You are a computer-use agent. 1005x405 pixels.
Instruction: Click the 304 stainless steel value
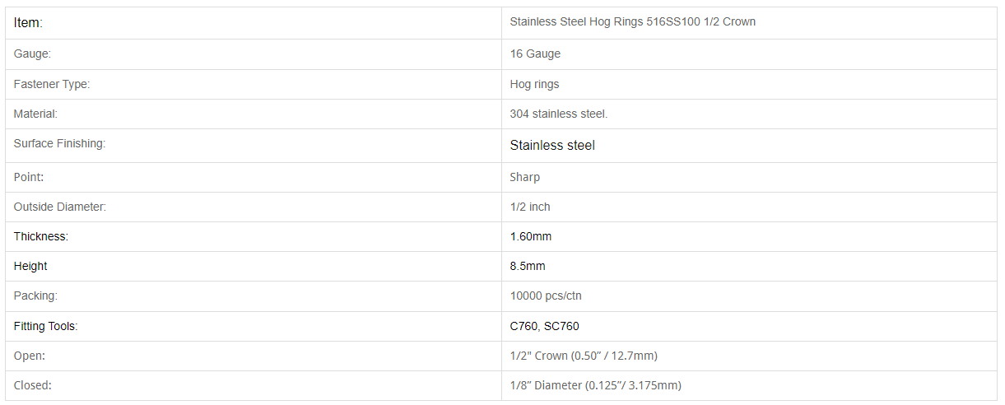pos(559,114)
